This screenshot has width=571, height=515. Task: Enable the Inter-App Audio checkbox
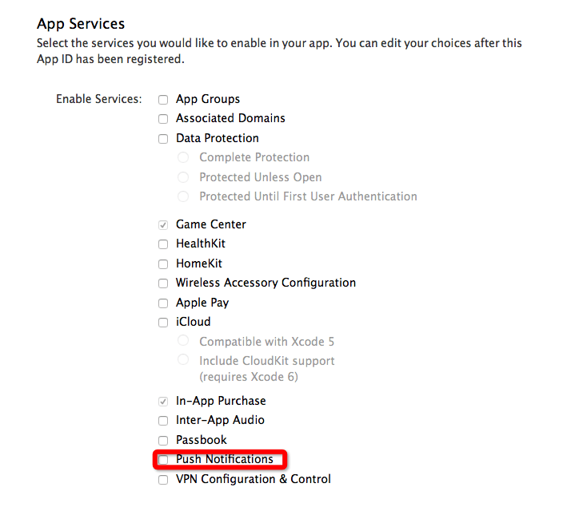(x=163, y=421)
